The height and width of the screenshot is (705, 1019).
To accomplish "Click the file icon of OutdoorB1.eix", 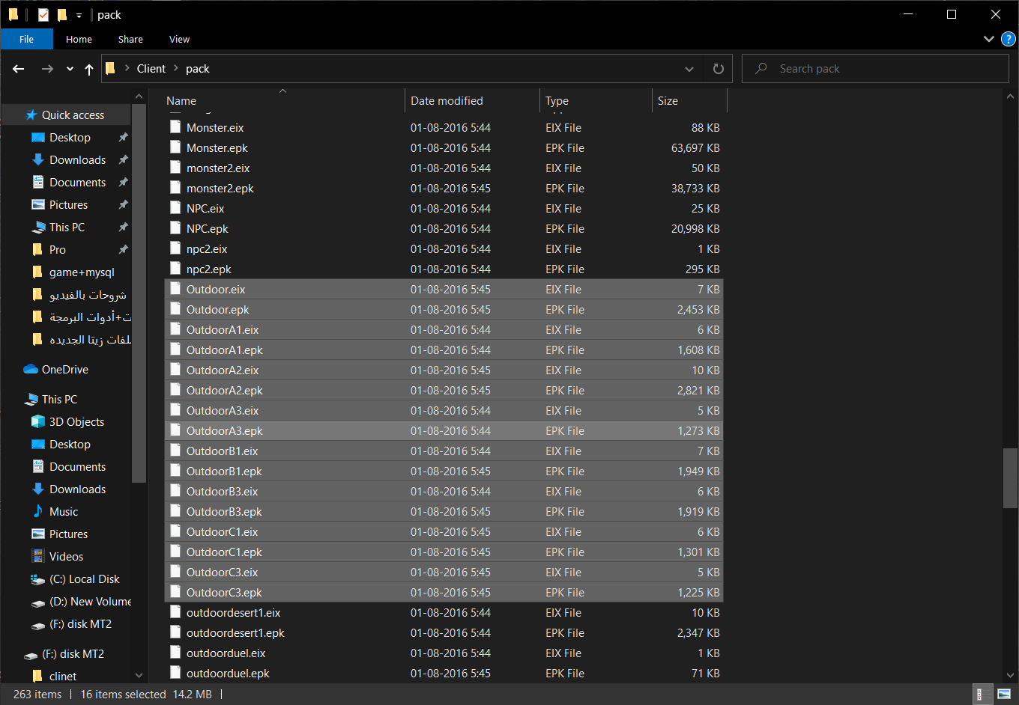I will tap(175, 451).
